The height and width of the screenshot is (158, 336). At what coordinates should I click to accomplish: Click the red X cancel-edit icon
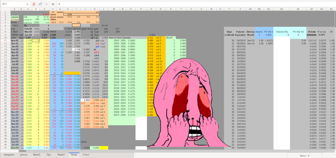34,4
